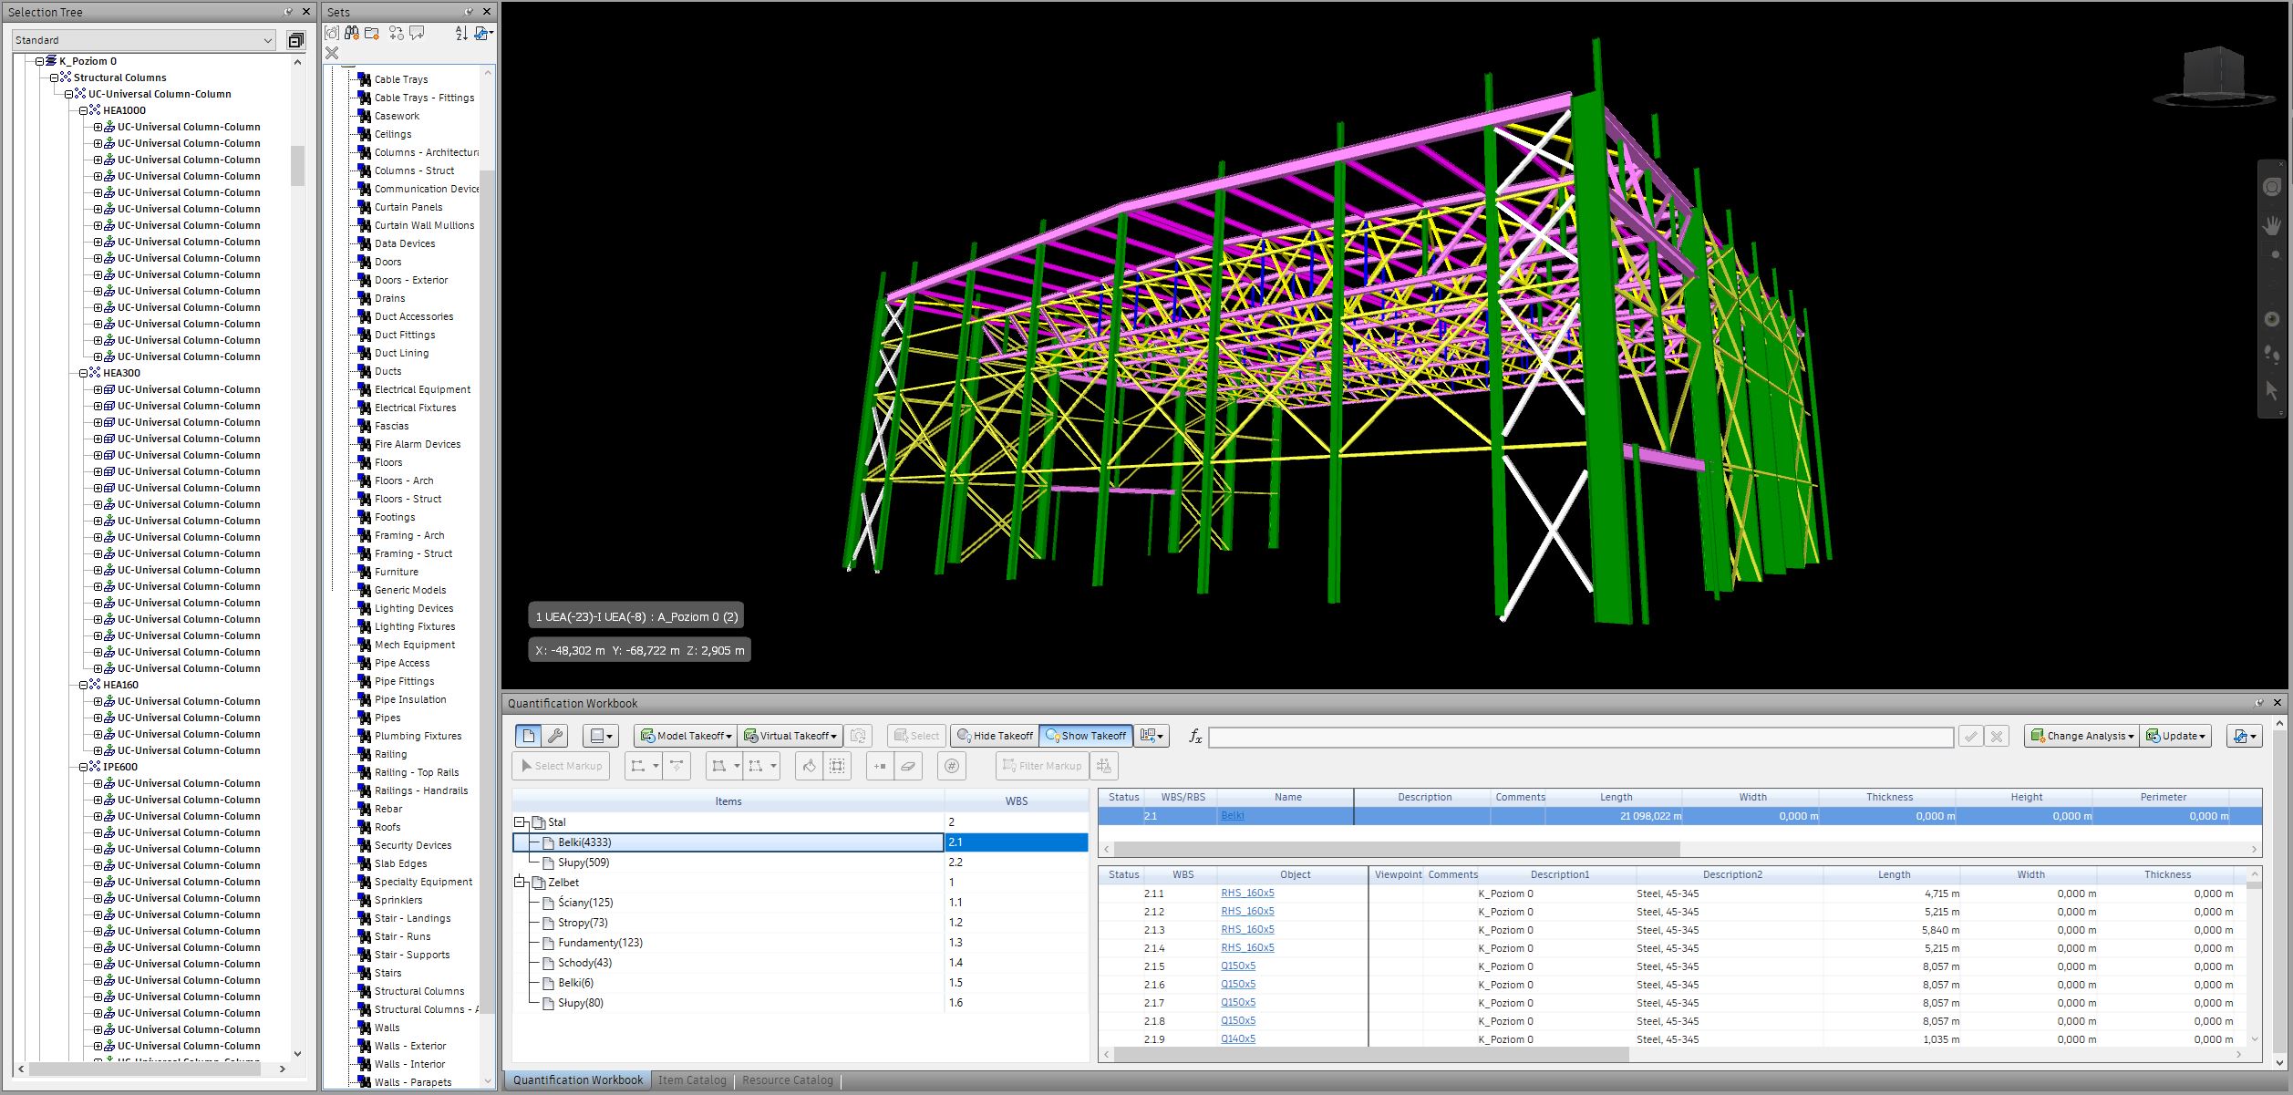Collapse the HEA300 tree node
Viewport: 2293px width, 1095px height.
(83, 373)
